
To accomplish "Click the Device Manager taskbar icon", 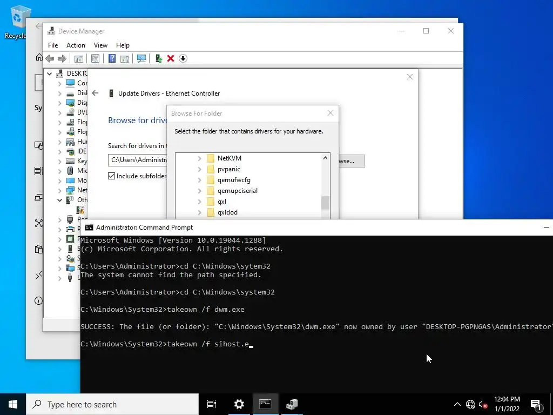I will point(292,404).
